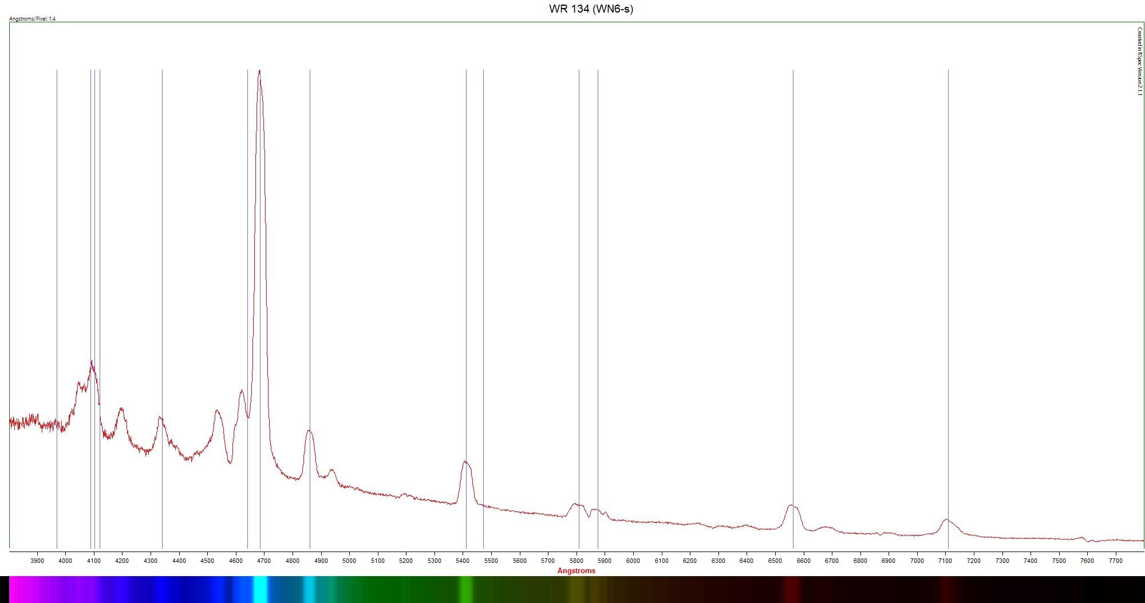
Task: Click the Angstroms/Pixel: 1.4 label
Action: pyautogui.click(x=33, y=19)
